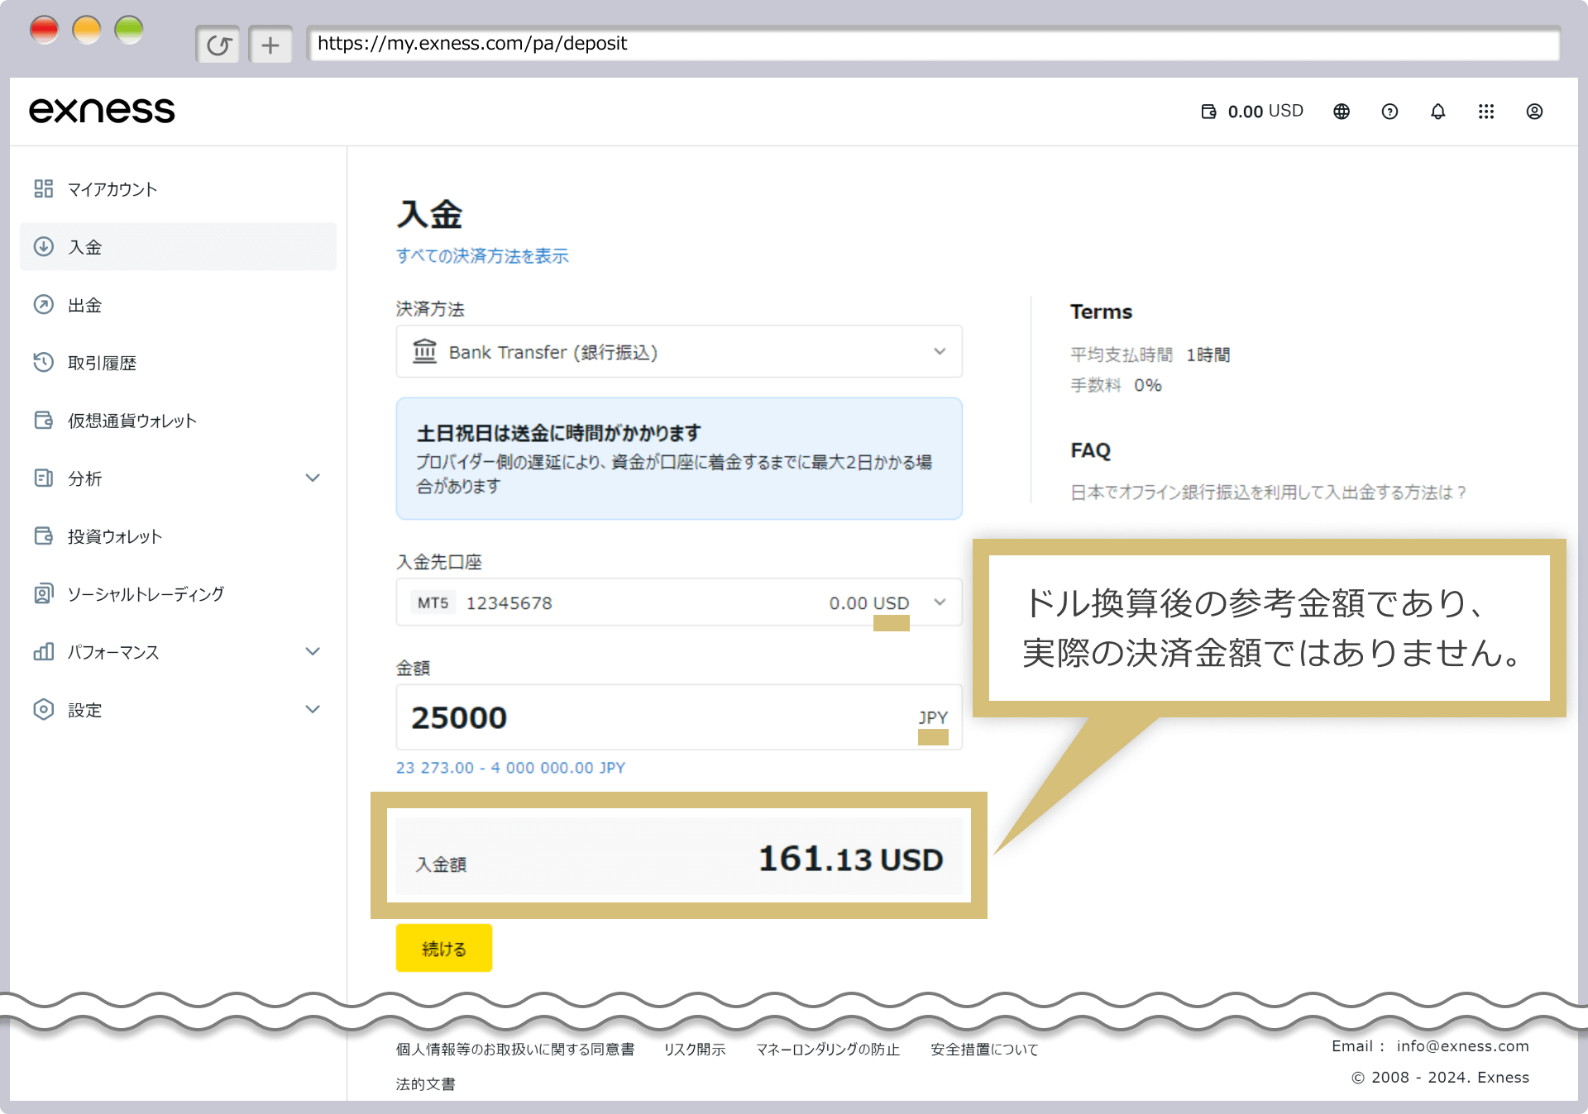Click the マイアカウント dashboard icon
The height and width of the screenshot is (1114, 1588).
pyautogui.click(x=44, y=189)
